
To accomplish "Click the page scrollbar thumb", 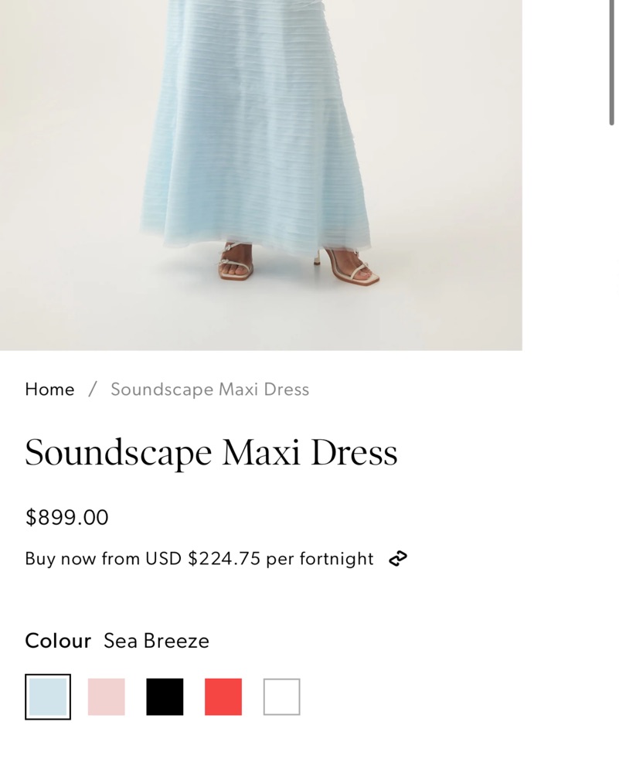I will 611,62.
